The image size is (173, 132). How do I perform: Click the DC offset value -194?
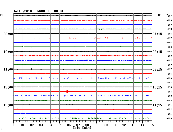point(169,20)
